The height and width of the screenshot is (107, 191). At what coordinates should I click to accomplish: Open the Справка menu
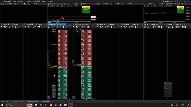50,1
